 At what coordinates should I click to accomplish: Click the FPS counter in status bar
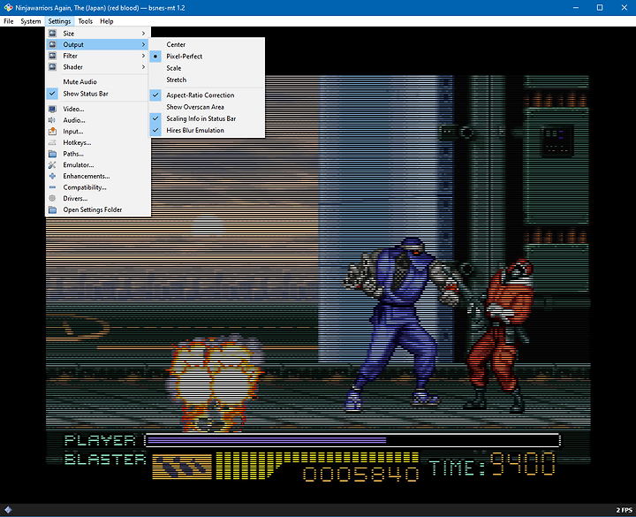click(x=624, y=510)
